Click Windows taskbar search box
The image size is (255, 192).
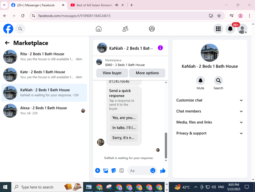[47, 187]
